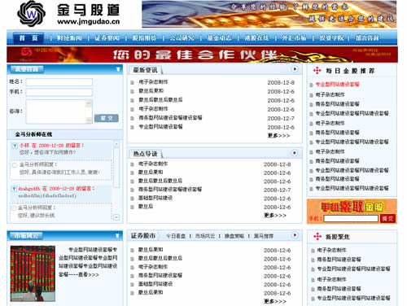Click the red 您的最佳合作伙伴 banner
This screenshot has height=306, width=407.
coord(202,55)
